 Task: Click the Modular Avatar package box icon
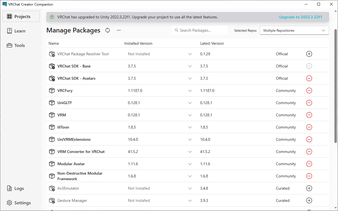coord(52,164)
